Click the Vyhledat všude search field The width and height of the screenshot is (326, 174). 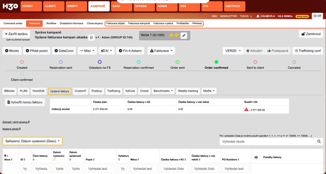[x=267, y=141]
